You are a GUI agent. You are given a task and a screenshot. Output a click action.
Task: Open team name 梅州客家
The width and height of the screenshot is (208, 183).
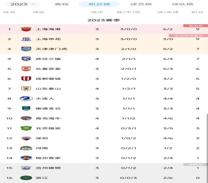coord(48,158)
